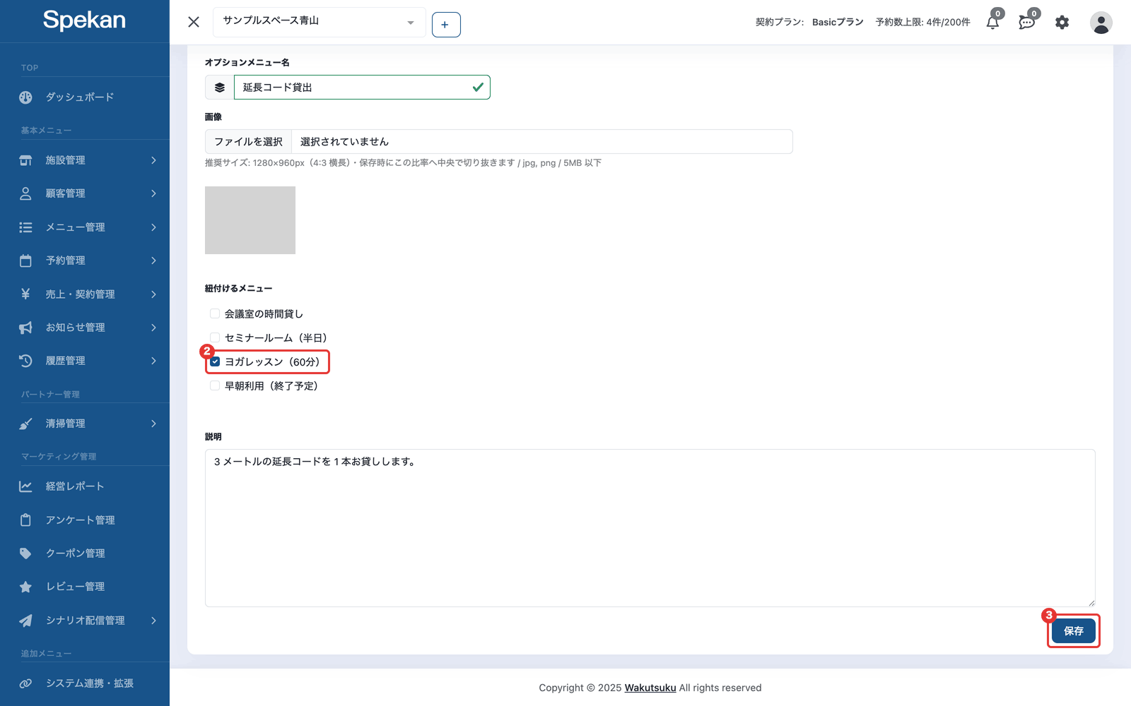This screenshot has height=706, width=1131.
Task: Click the history clock icon
Action: point(25,361)
